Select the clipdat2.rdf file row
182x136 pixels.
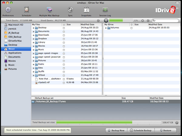[x=67, y=83]
